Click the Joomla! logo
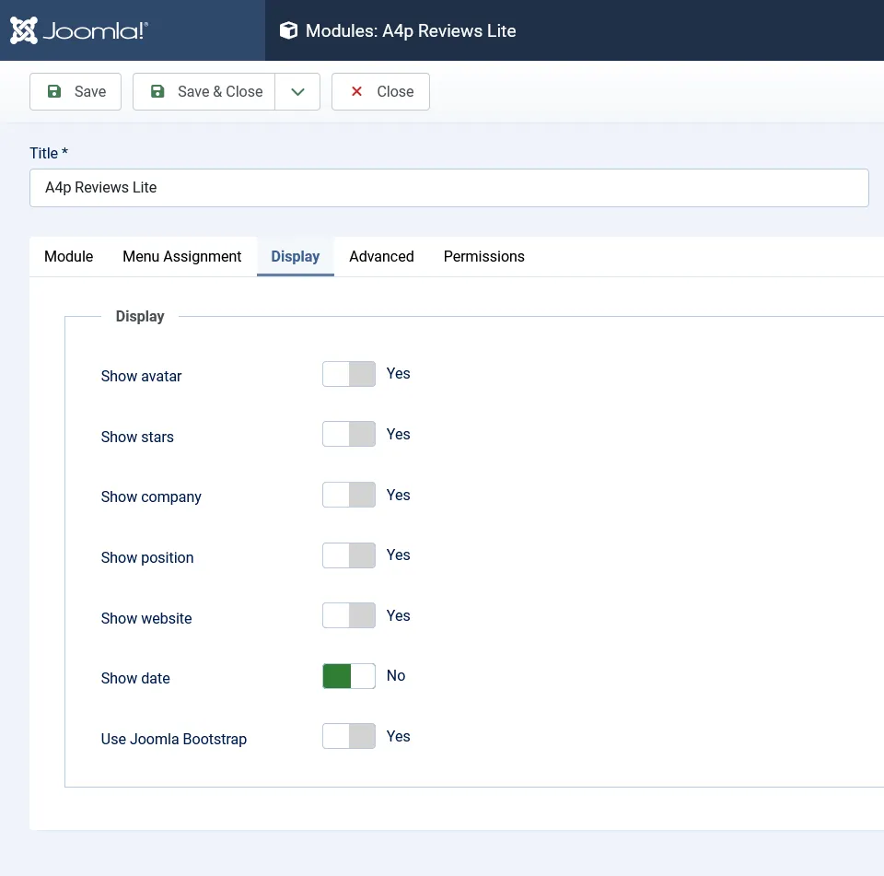The width and height of the screenshot is (884, 876). pos(79,30)
